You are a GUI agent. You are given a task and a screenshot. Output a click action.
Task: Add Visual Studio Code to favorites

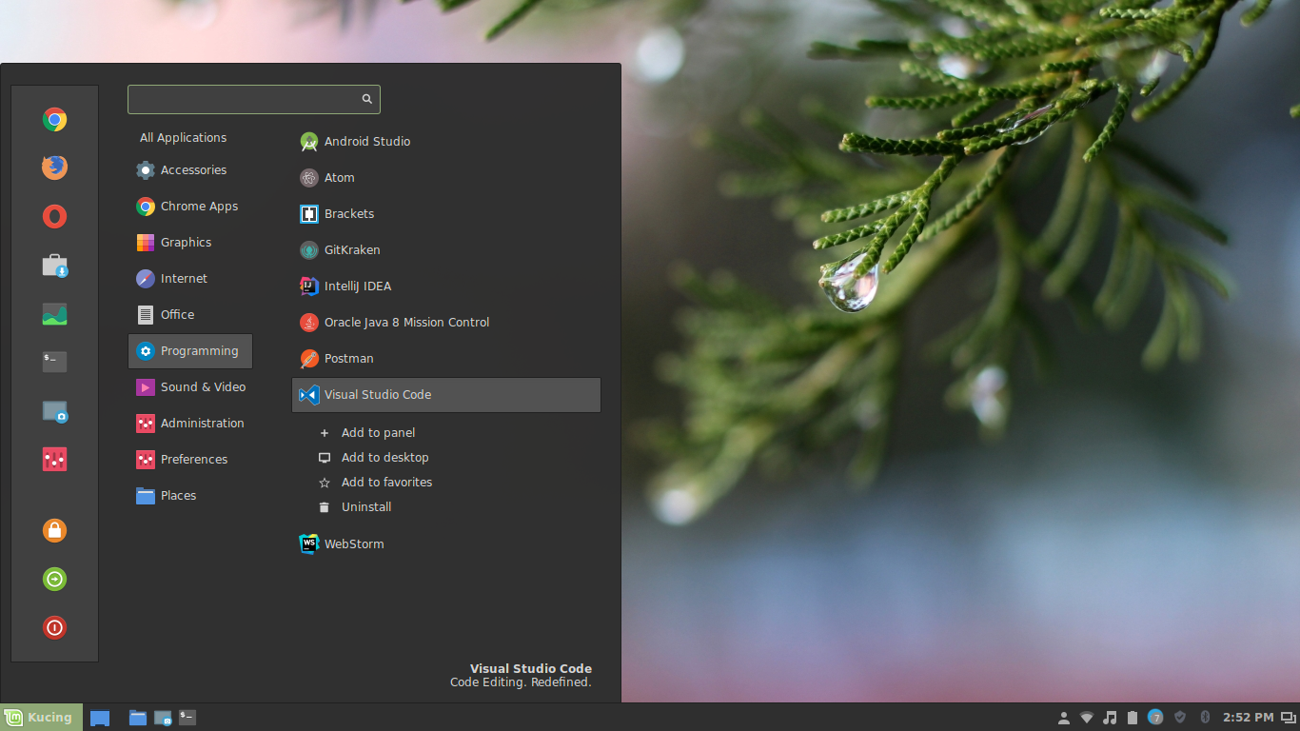(384, 482)
